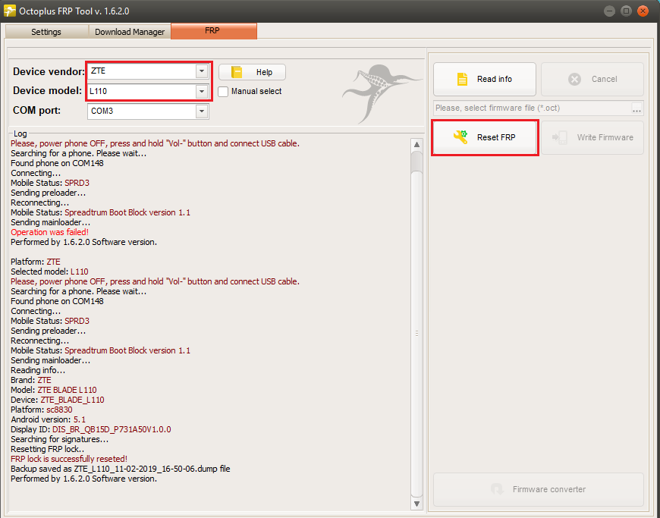Click the Octoplus app icon in title bar
This screenshot has height=518, width=660.
(9, 11)
